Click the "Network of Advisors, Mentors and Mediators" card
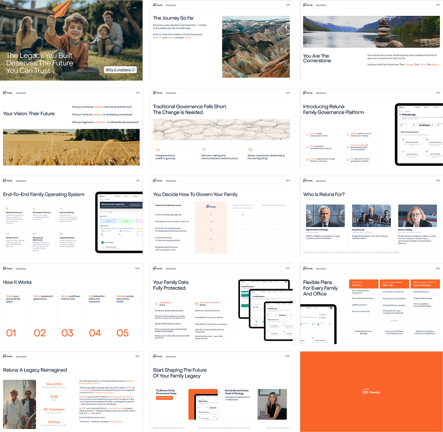 (x=425, y=332)
